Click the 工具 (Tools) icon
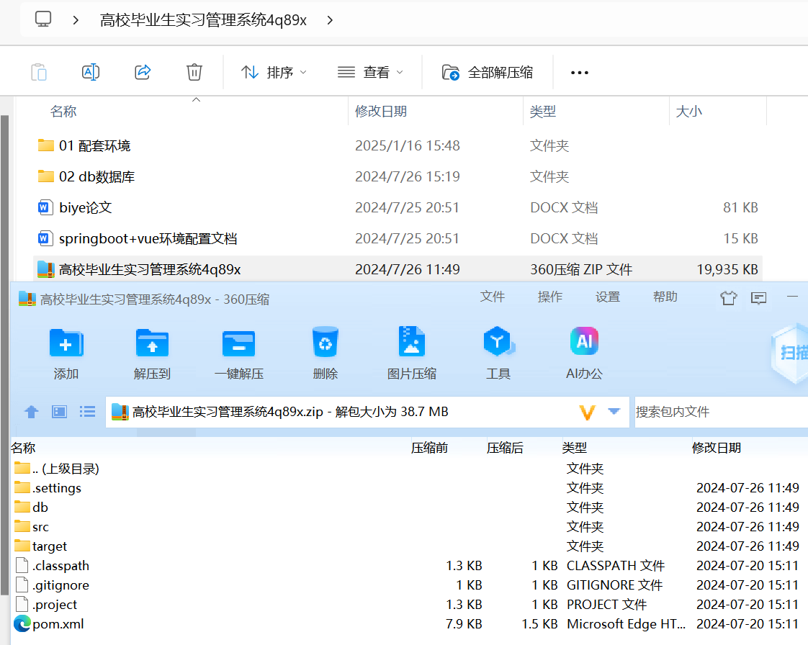This screenshot has height=645, width=808. (498, 351)
